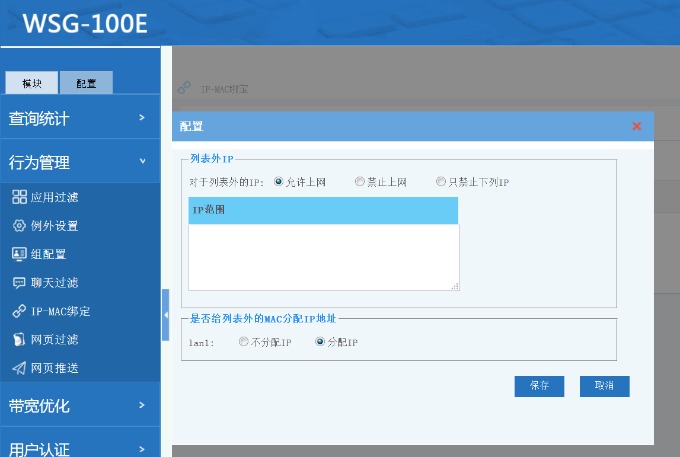The image size is (680, 457).
Task: Click the 例外设置 gear icon
Action: tap(20, 226)
